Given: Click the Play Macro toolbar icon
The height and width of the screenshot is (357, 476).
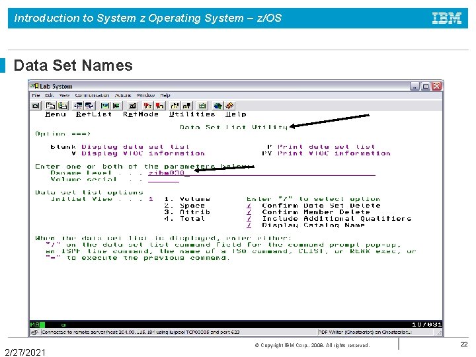Looking at the screenshot, I should [x=175, y=106].
